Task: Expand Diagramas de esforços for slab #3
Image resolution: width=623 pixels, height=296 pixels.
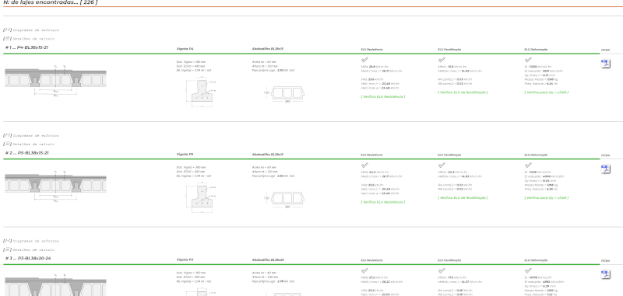Action: (x=36, y=241)
